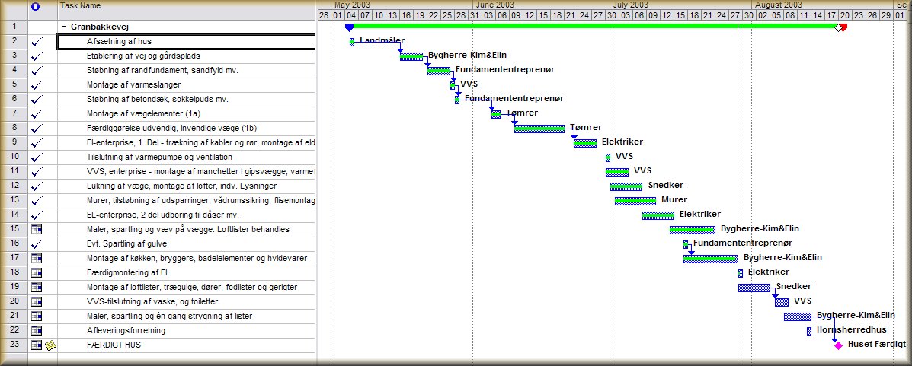This screenshot has width=912, height=366.
Task: Collapse the Granbakkevej summary task
Action: [63, 27]
